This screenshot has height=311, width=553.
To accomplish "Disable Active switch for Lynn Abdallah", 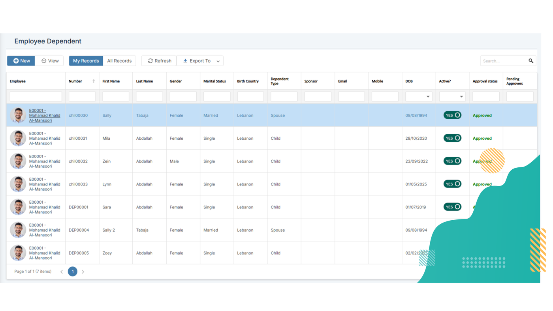I will pyautogui.click(x=452, y=184).
